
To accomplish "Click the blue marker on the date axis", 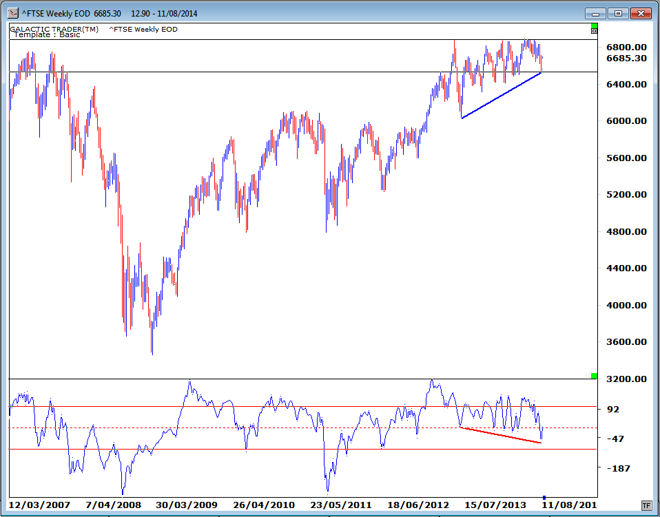I will coord(544,498).
